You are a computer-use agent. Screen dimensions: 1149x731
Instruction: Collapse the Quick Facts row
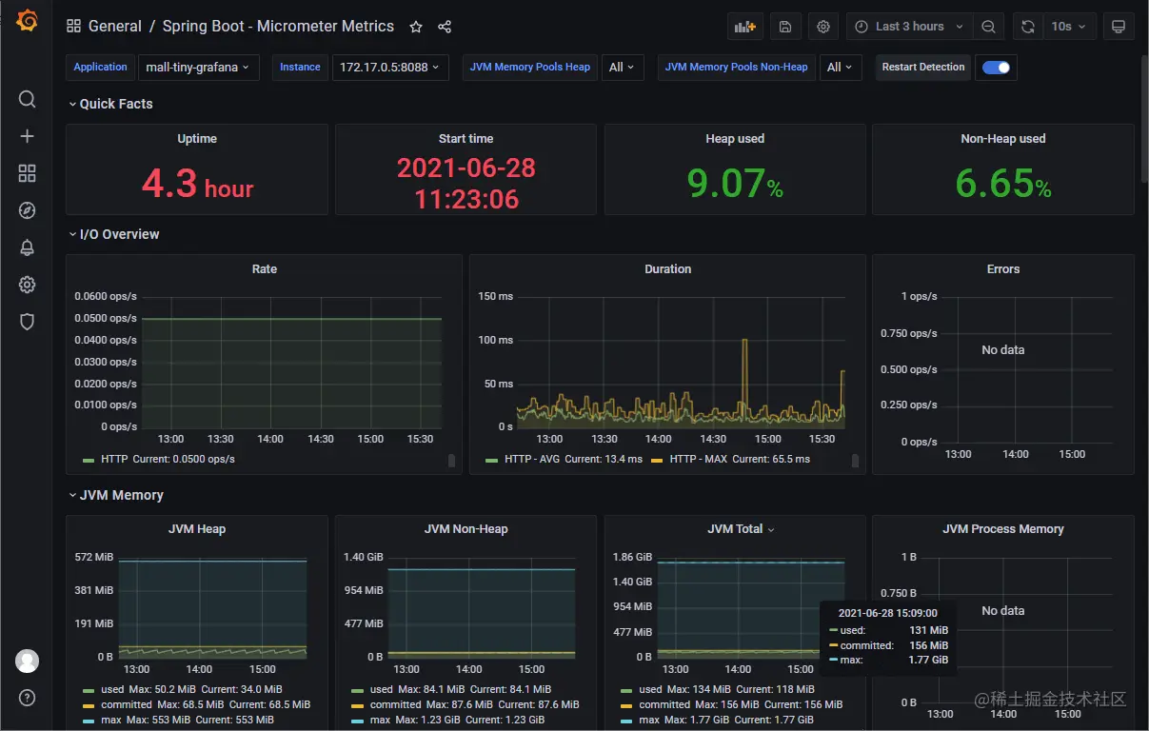coord(111,104)
